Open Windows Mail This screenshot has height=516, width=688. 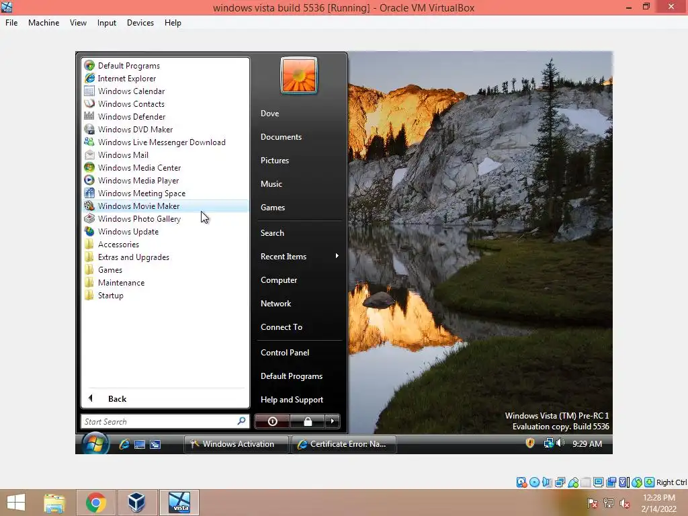pos(165,155)
